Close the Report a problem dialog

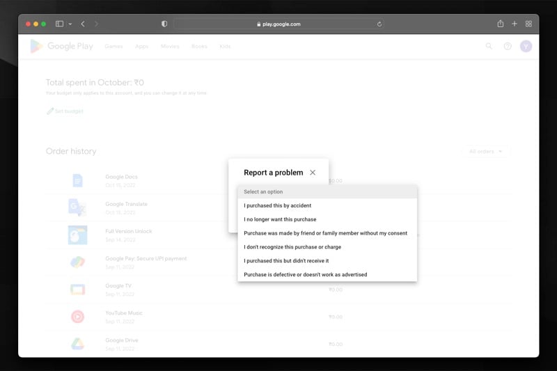point(312,173)
